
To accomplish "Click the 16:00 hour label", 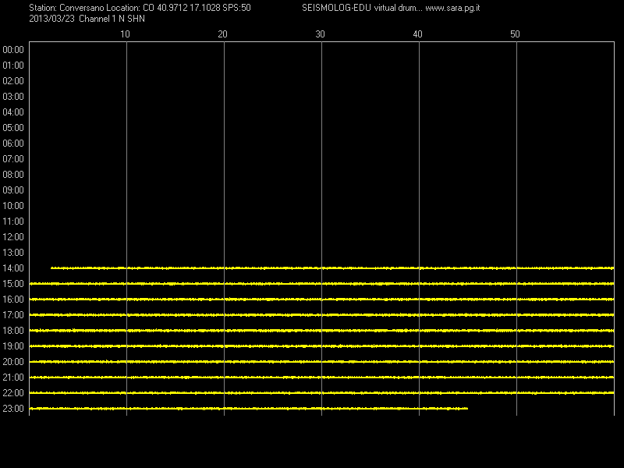I will [x=13, y=300].
